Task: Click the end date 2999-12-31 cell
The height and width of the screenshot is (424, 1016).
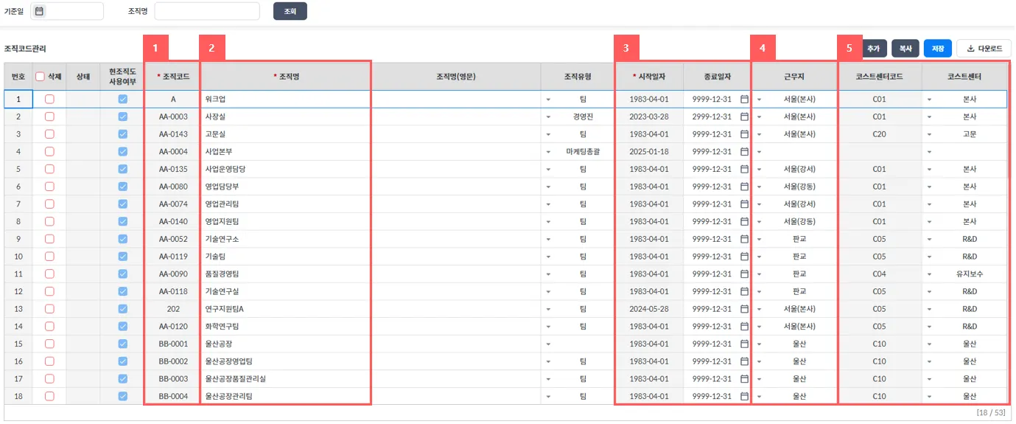Action: (717, 117)
